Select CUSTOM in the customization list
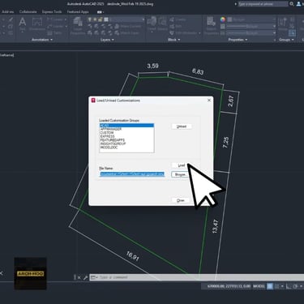Viewport: 304px width, 304px height. pyautogui.click(x=126, y=133)
